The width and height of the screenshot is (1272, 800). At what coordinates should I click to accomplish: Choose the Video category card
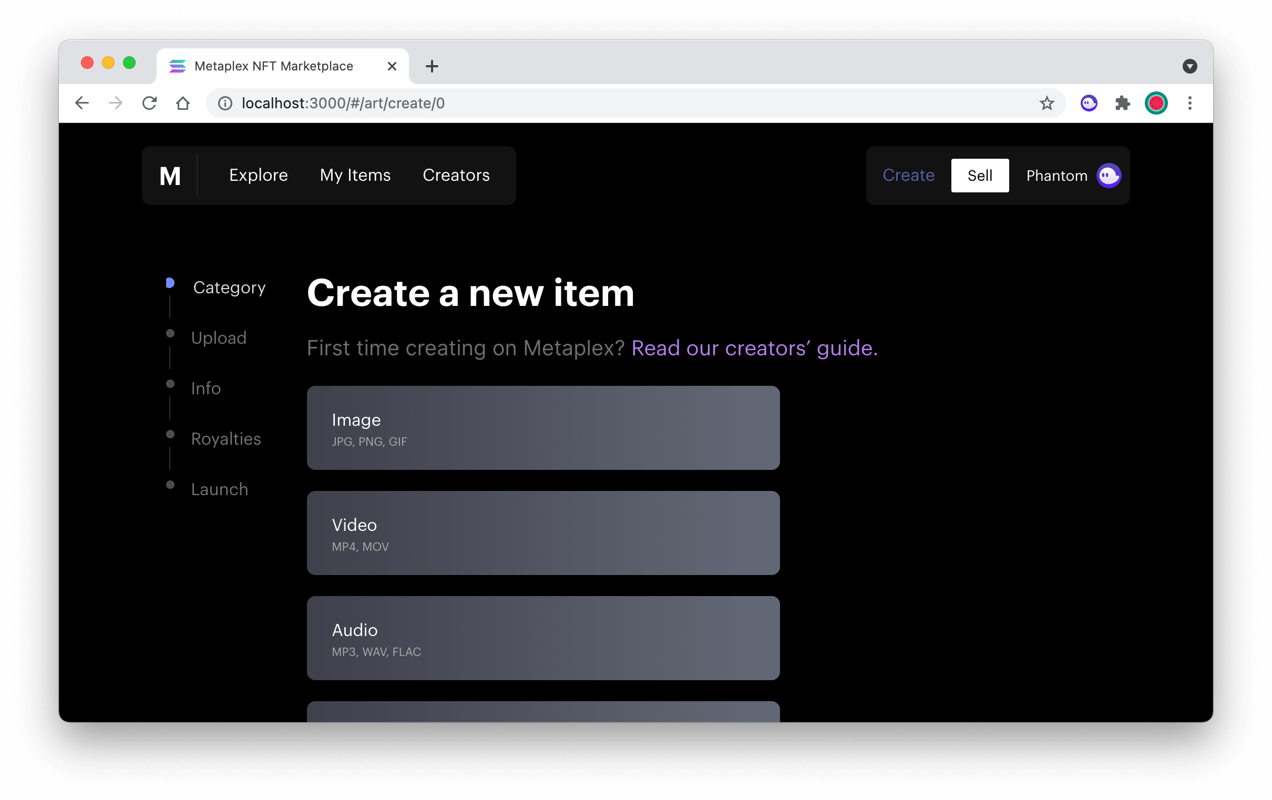coord(543,533)
